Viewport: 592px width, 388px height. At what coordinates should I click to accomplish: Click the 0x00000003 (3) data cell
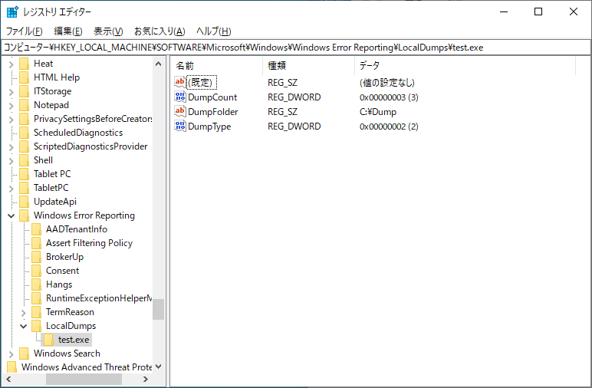(389, 97)
